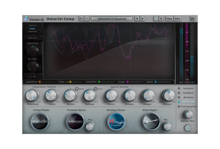Click the Imager knob
The height and width of the screenshot is (149, 220).
click(148, 96)
